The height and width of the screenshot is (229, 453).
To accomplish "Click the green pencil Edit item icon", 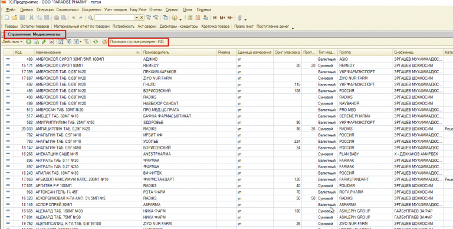I will pyautogui.click(x=44, y=42).
